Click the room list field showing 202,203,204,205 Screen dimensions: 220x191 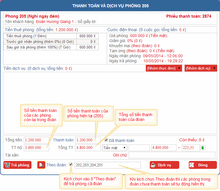point(108,165)
